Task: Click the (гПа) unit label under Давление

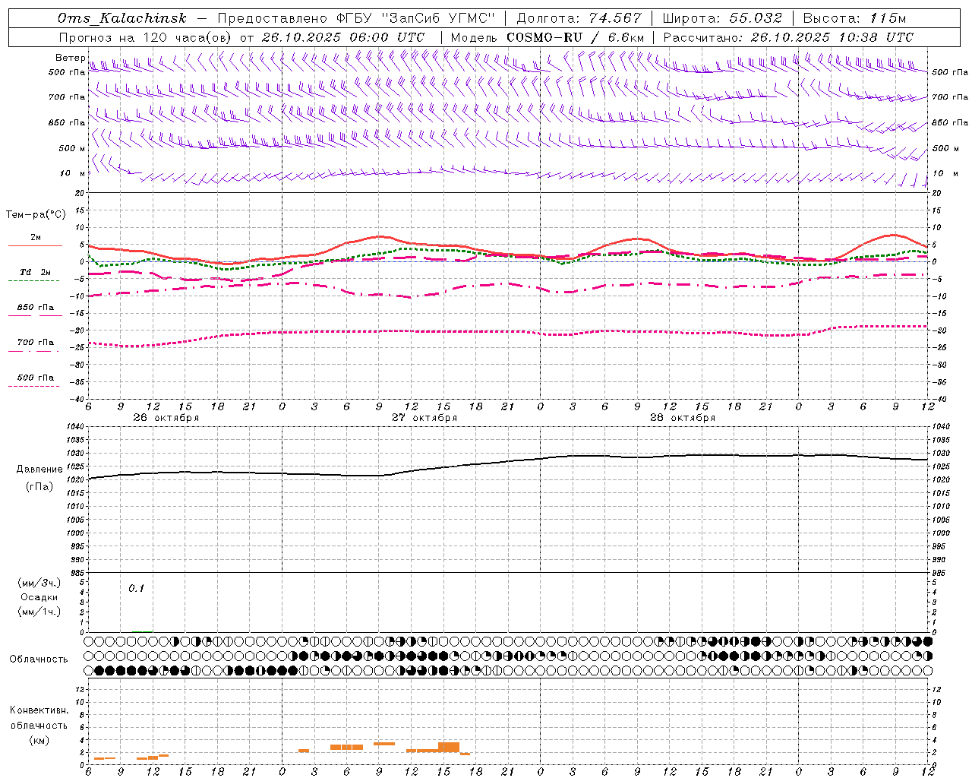Action: tap(39, 487)
